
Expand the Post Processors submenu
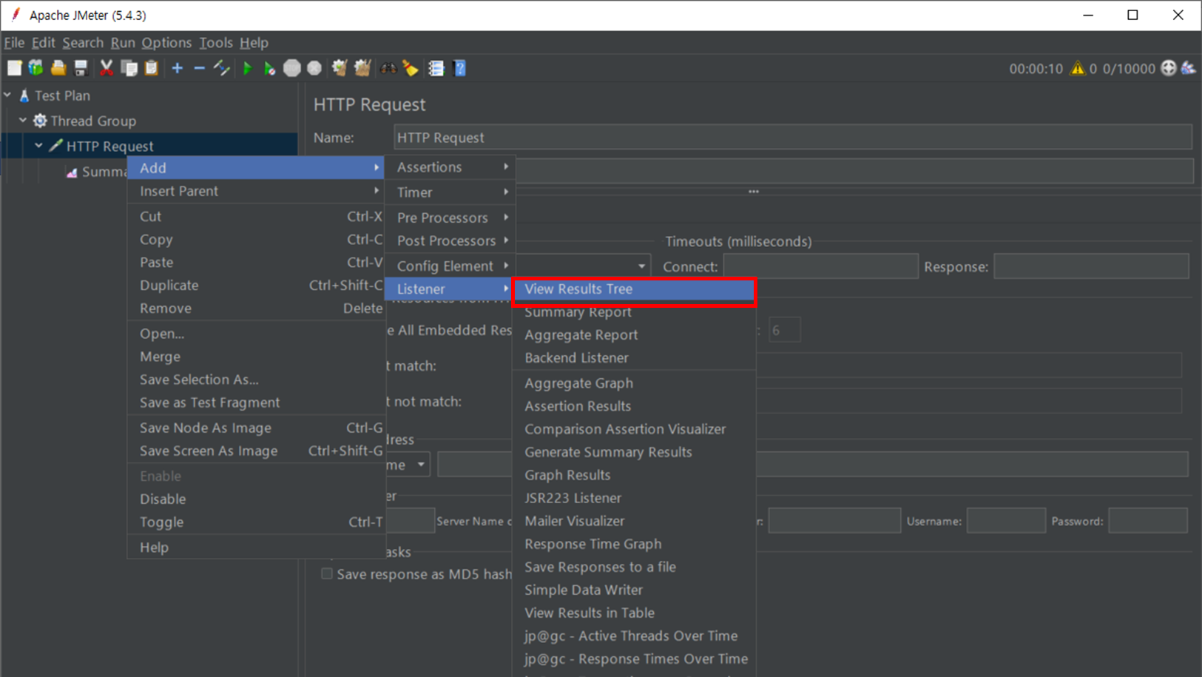[x=450, y=240]
